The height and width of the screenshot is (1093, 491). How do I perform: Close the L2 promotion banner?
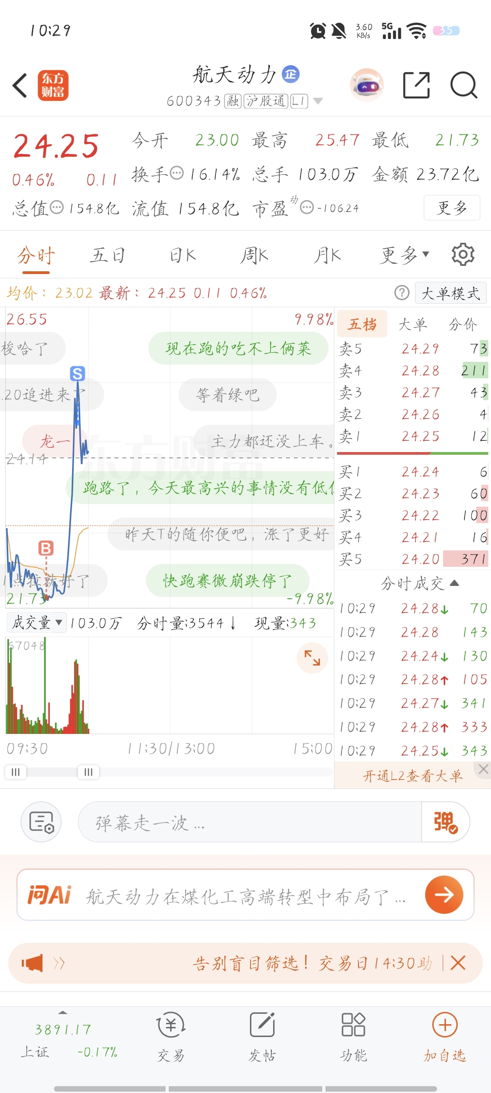tap(483, 769)
